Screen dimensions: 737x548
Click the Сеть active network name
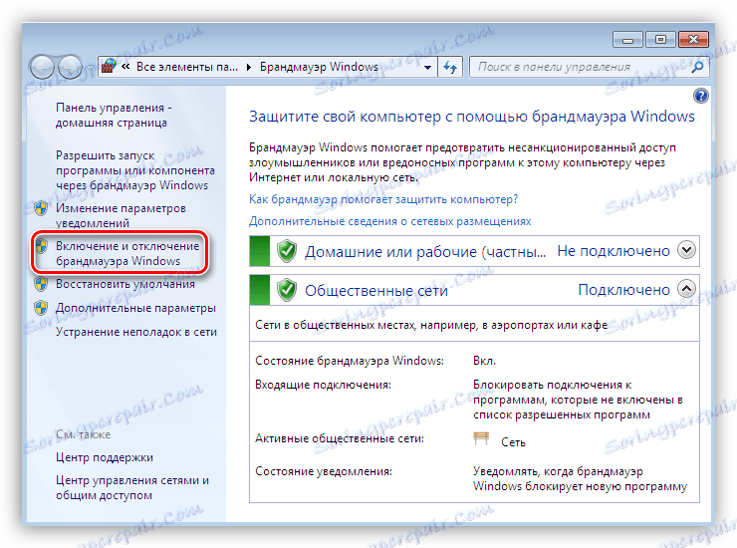[x=513, y=442]
